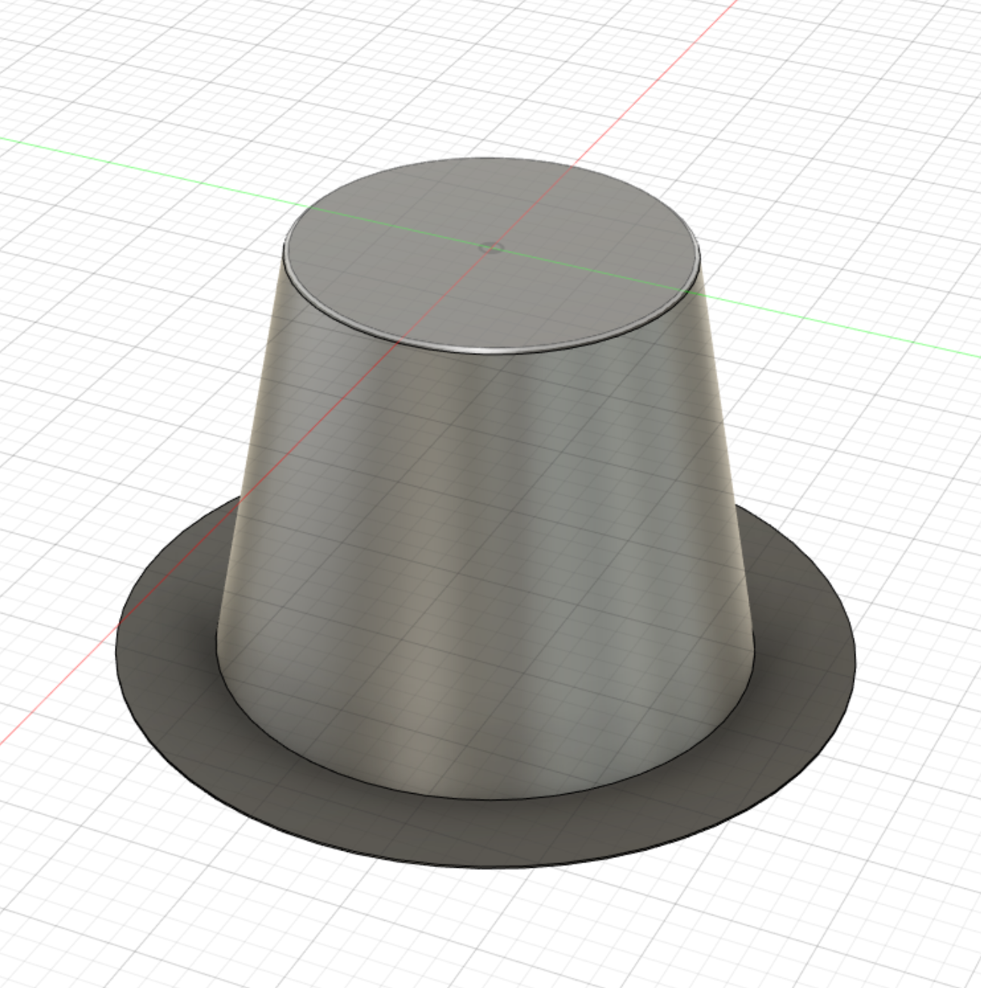Select the flat circular top face of the model
Image resolution: width=981 pixels, height=988 pixels.
[491, 255]
